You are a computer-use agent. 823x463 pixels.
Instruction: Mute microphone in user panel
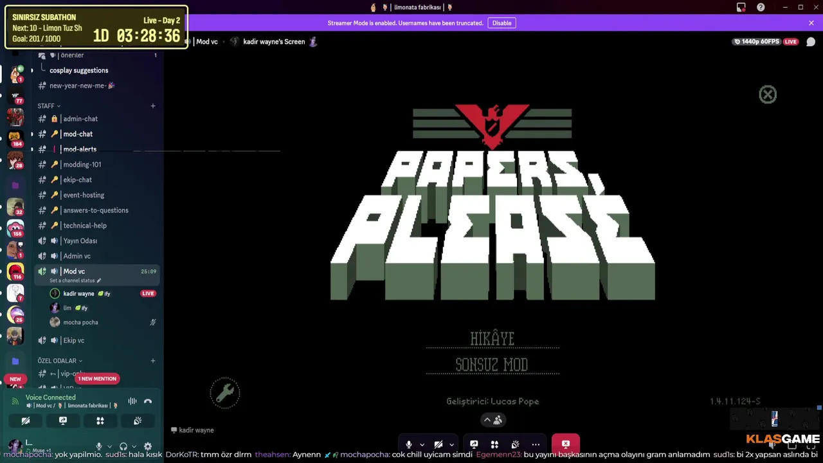point(98,446)
